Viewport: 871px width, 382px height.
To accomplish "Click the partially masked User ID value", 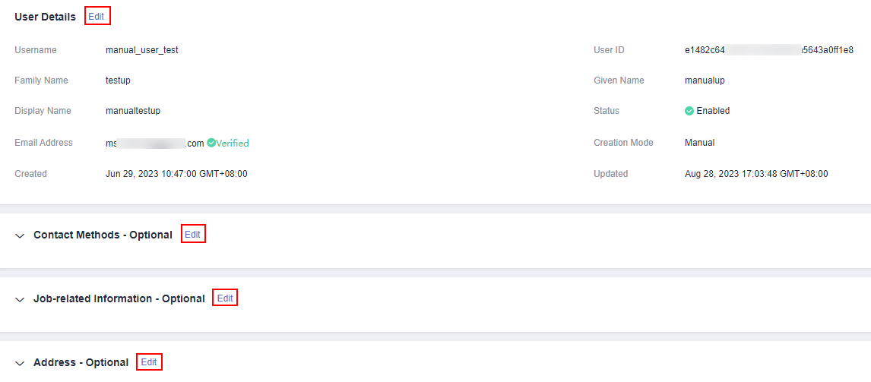I will click(x=769, y=50).
